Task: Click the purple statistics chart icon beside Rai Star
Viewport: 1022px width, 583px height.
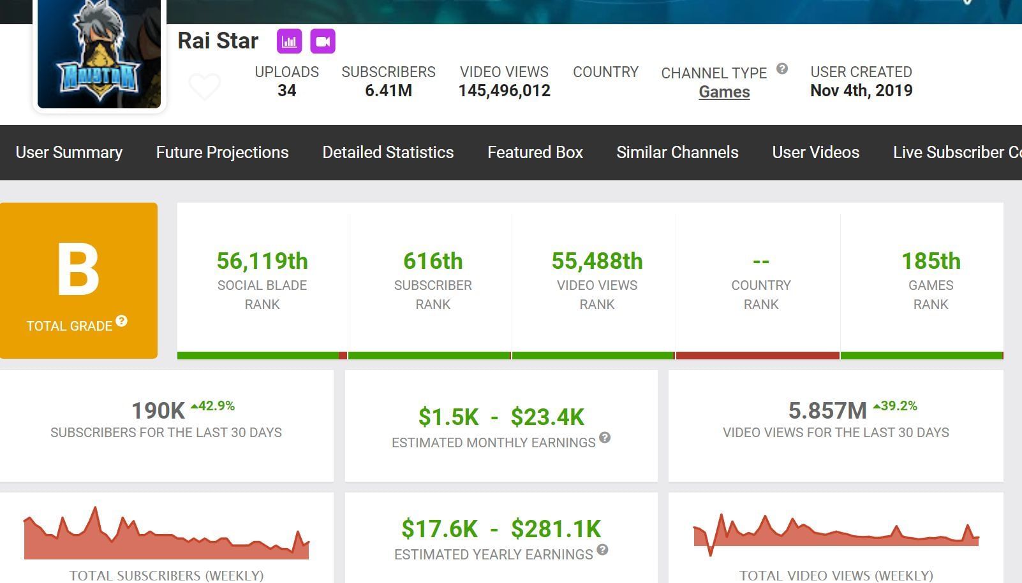Action: point(289,41)
